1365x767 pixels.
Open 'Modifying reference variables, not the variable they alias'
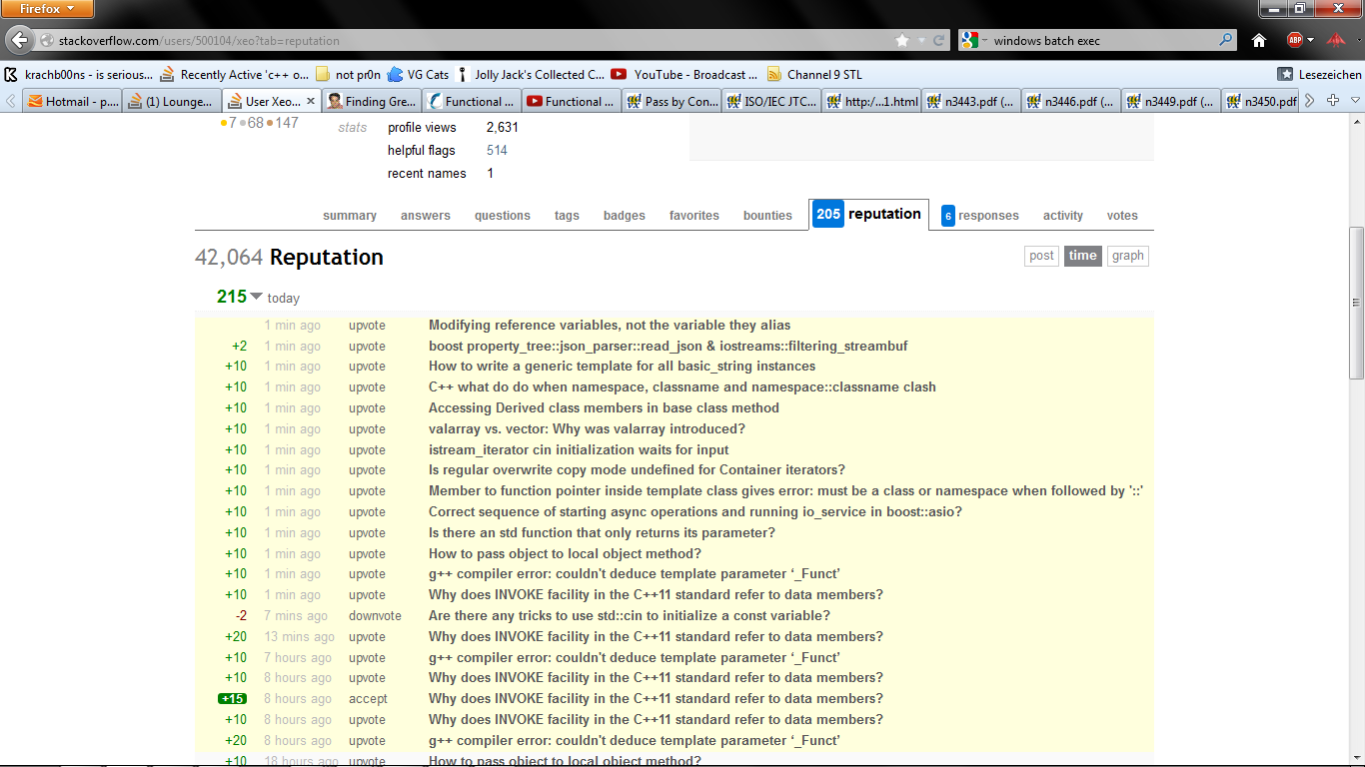click(x=610, y=326)
